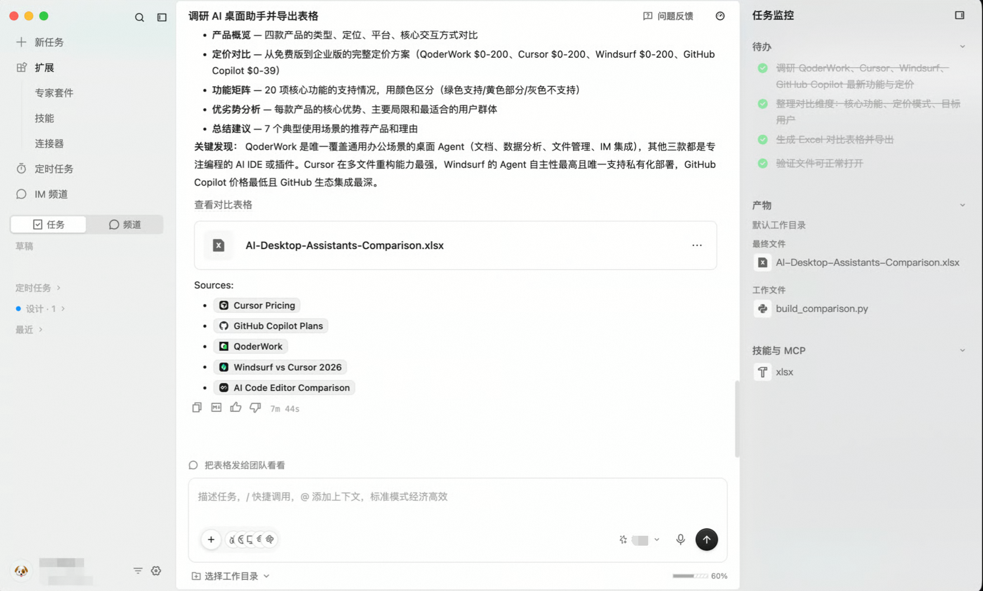Viewport: 983px width, 591px height.
Task: Open build_comparison.py work file
Action: pyautogui.click(x=811, y=309)
